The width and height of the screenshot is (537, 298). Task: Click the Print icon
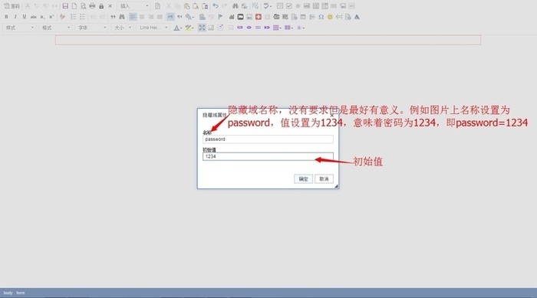92,6
